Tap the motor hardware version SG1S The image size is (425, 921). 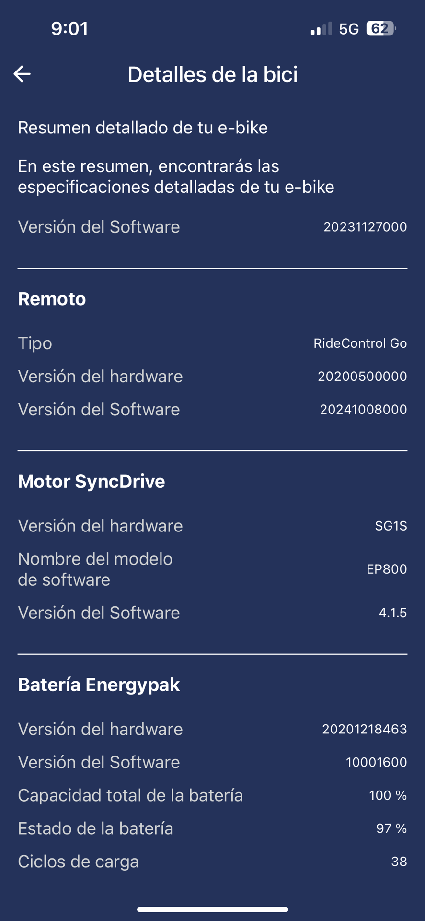[x=391, y=526]
